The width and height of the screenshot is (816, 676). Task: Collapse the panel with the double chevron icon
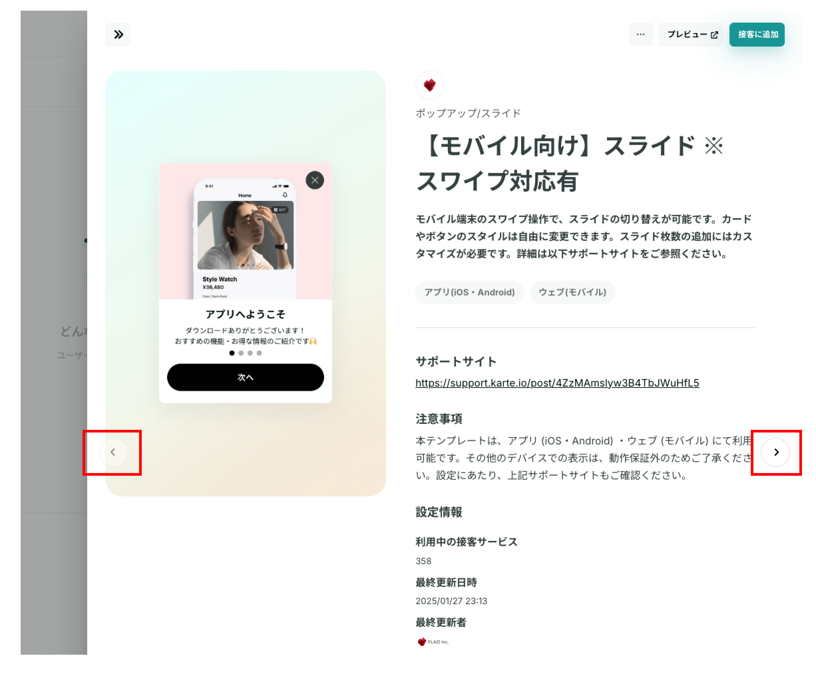[118, 35]
